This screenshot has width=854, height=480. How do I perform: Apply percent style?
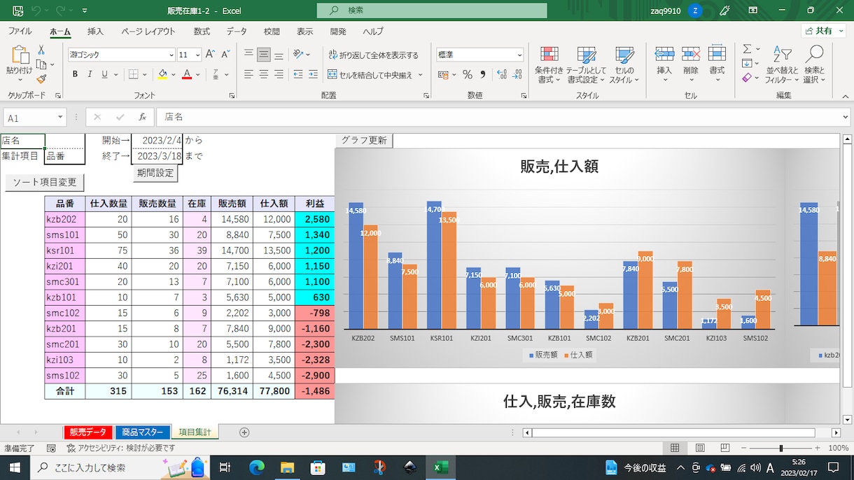pyautogui.click(x=467, y=74)
